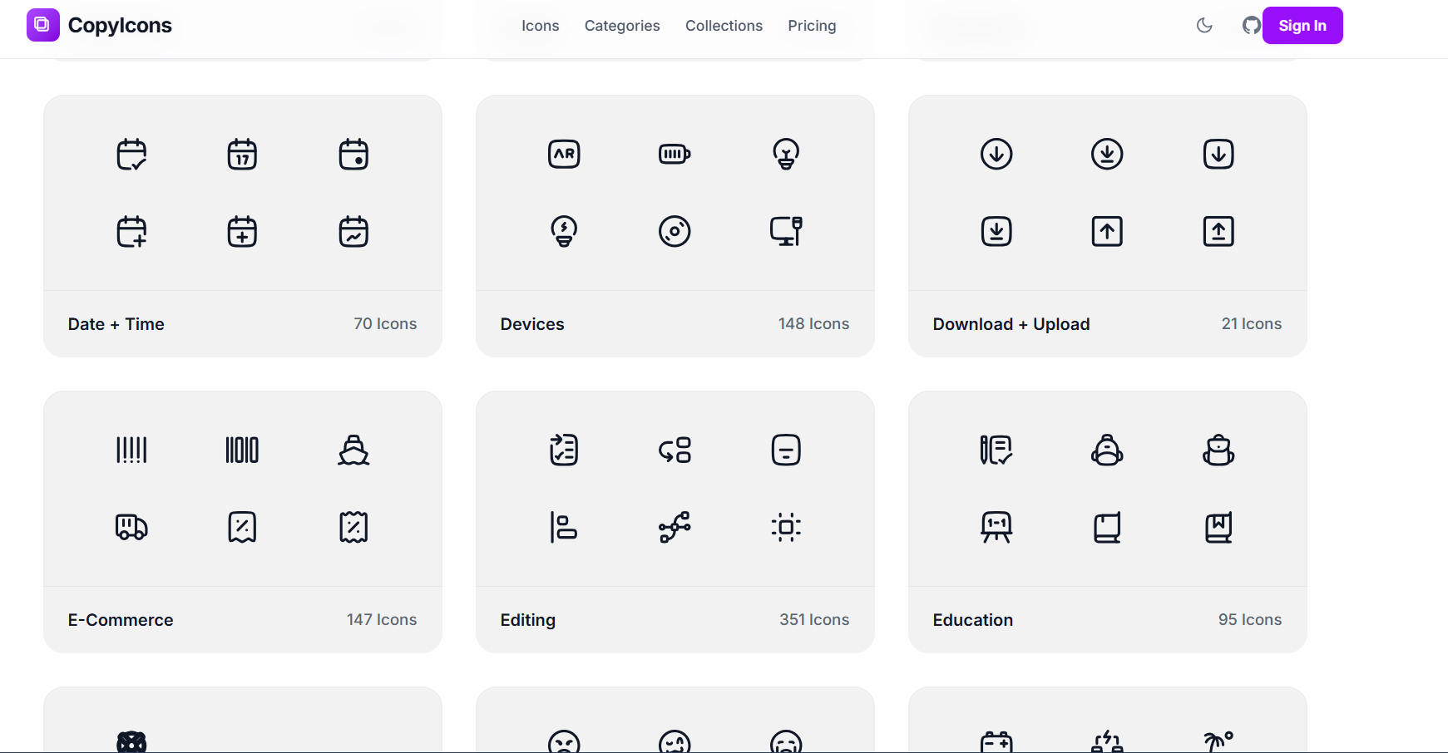Click the 21 Icons count label

tap(1252, 324)
